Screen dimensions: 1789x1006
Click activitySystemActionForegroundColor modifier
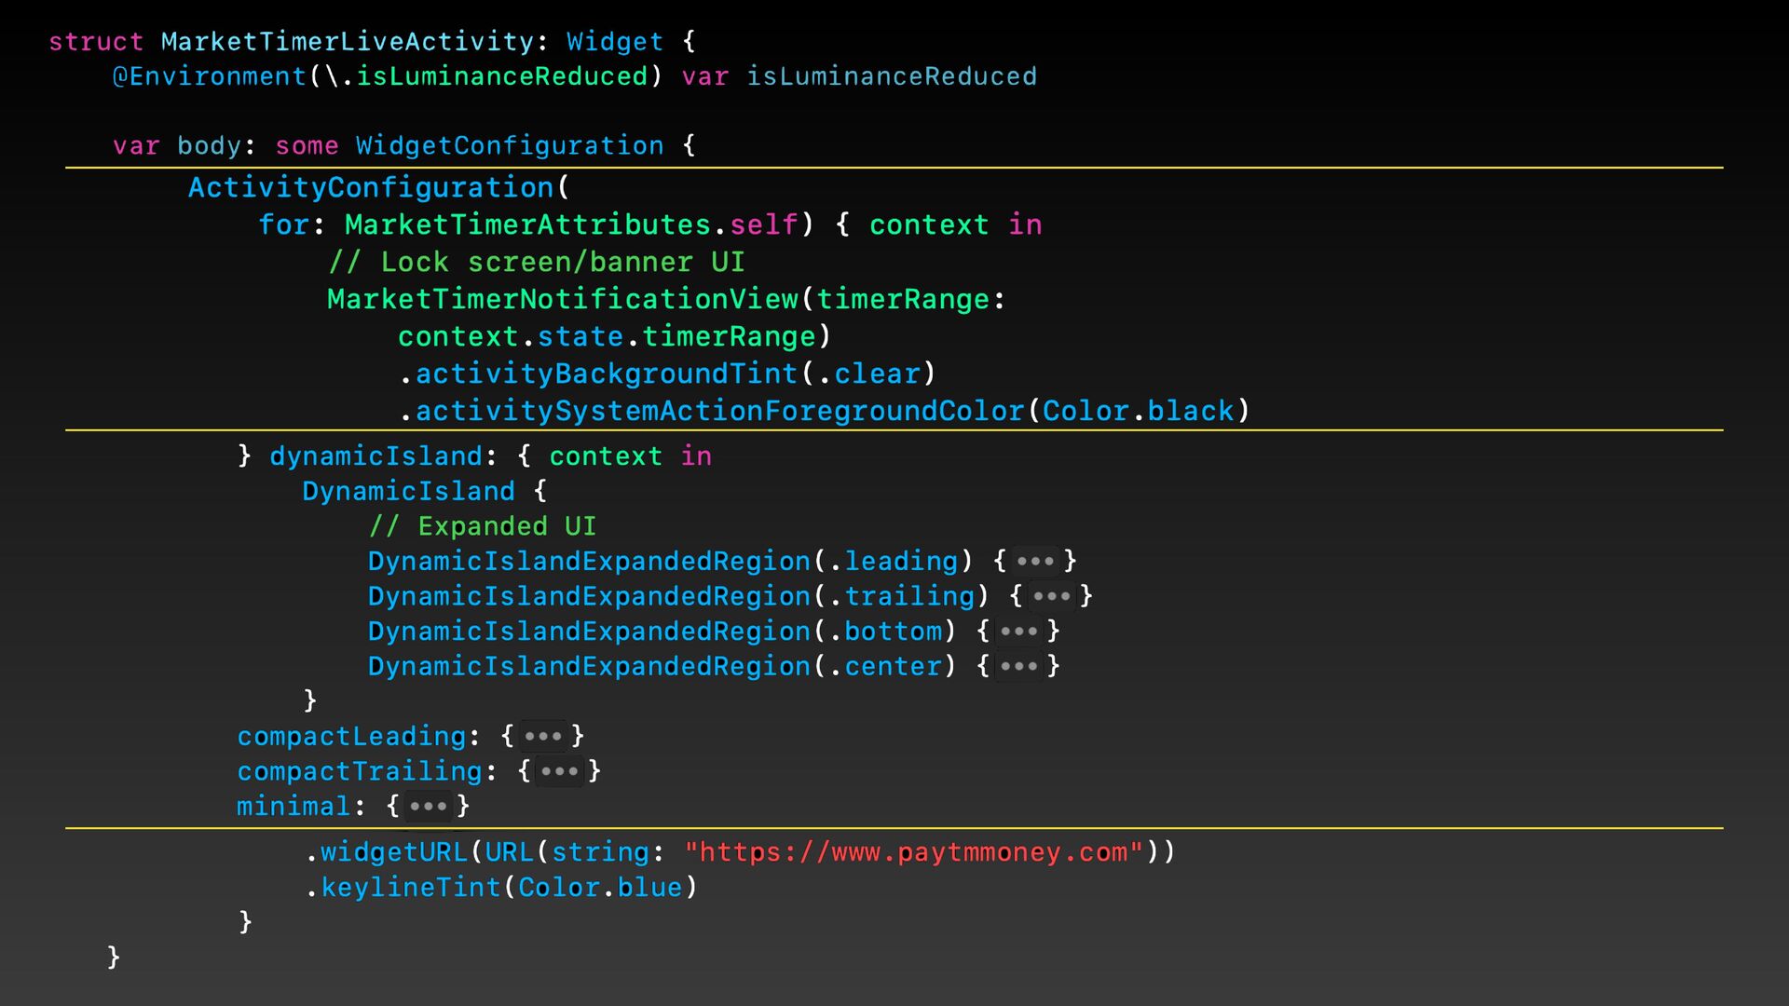click(x=719, y=412)
